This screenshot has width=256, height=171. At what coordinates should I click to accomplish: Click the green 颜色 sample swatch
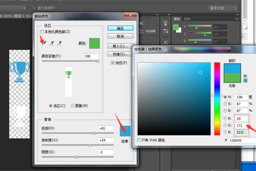tap(94, 43)
